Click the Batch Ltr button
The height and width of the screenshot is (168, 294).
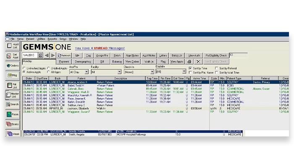tap(177, 55)
